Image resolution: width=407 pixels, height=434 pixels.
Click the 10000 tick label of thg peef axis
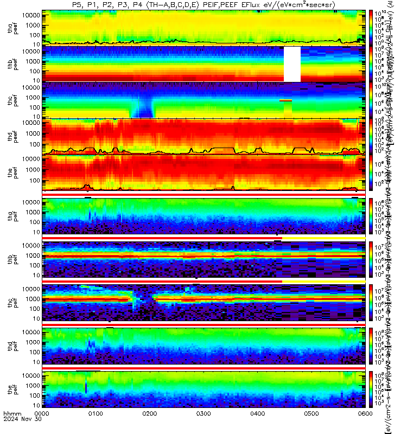(31, 16)
